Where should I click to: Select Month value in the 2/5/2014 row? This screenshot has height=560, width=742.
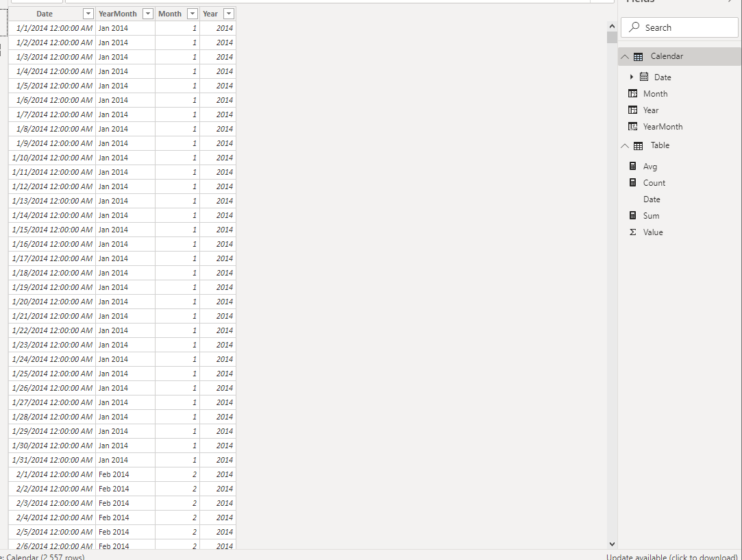click(177, 532)
